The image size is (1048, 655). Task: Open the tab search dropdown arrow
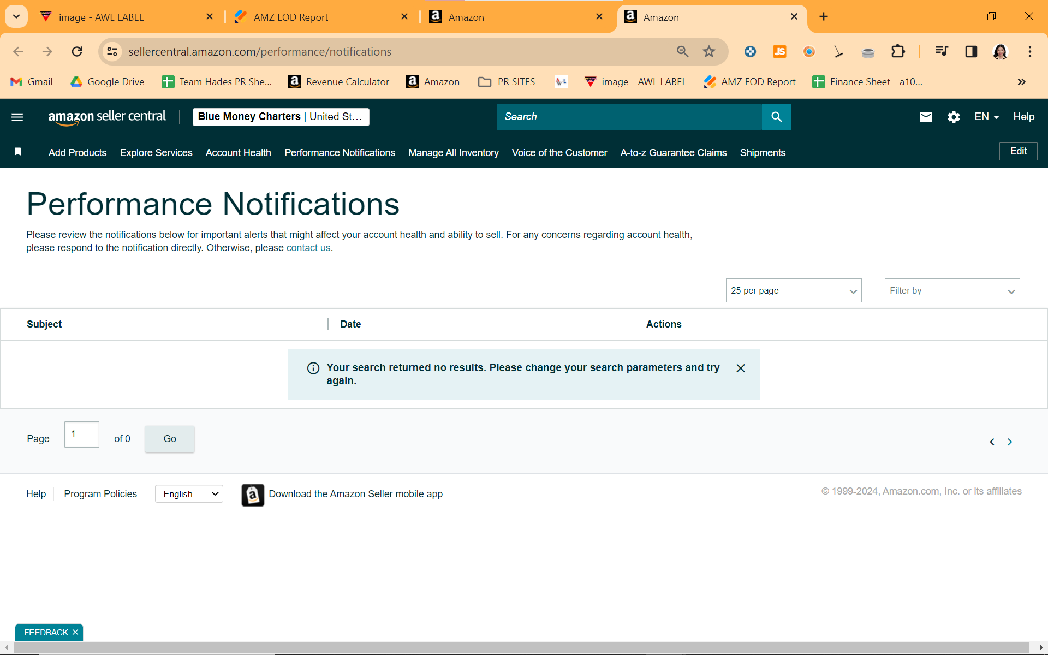coord(16,16)
